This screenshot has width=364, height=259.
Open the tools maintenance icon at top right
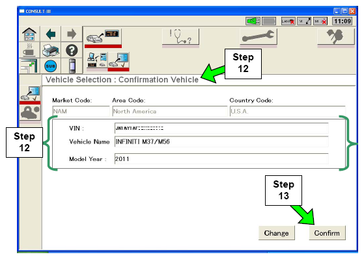336,37
